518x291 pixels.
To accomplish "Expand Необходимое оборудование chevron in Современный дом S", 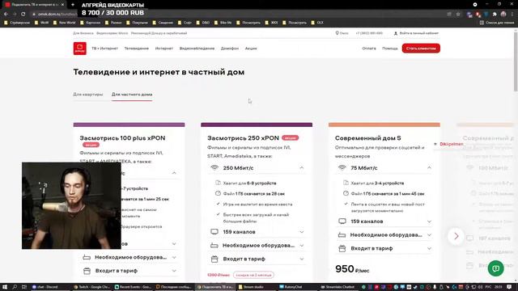I will point(429,235).
